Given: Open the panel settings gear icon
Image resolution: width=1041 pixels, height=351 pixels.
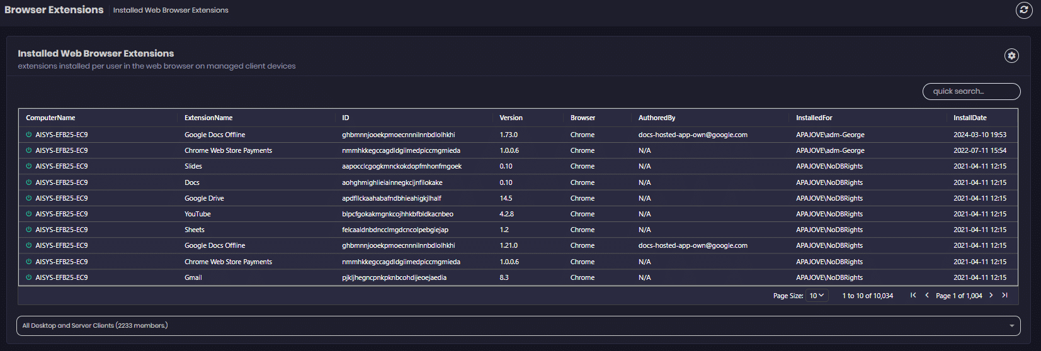Looking at the screenshot, I should click(x=1011, y=56).
